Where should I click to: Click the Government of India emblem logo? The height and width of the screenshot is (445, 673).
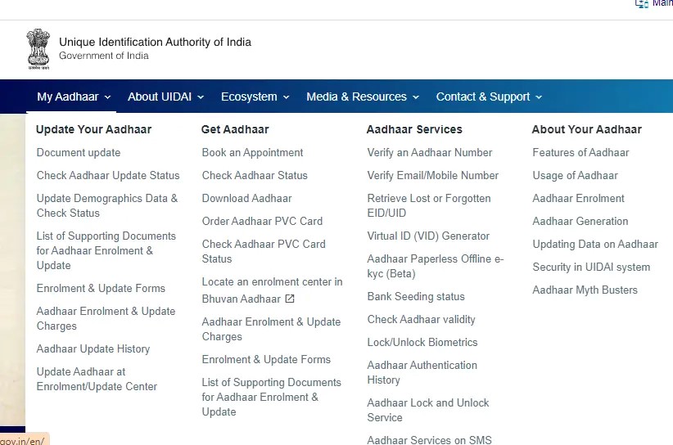[38, 49]
